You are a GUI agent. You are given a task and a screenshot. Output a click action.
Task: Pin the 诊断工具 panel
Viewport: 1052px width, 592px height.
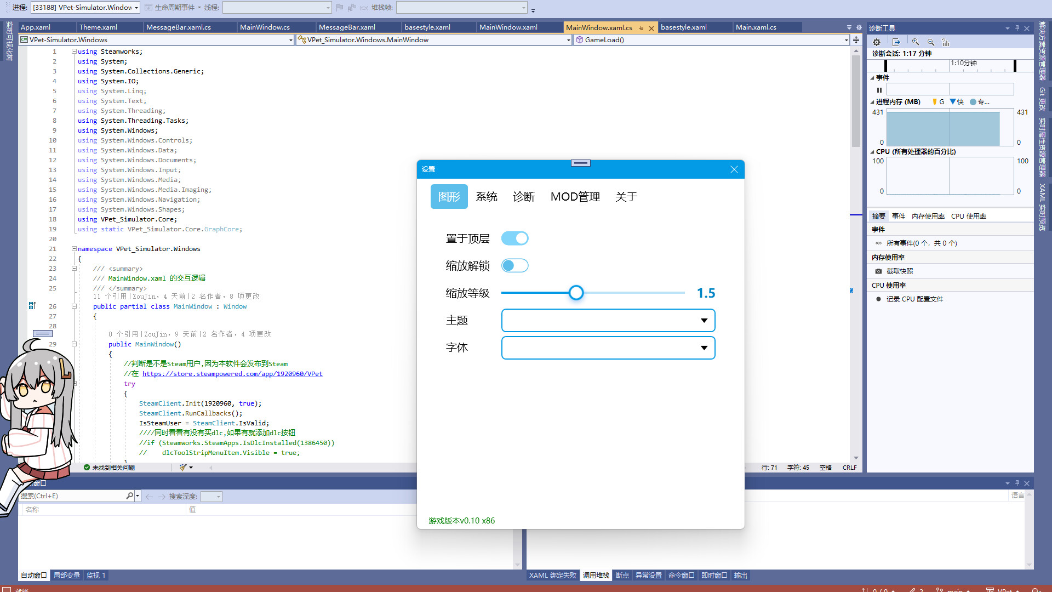coord(1017,28)
